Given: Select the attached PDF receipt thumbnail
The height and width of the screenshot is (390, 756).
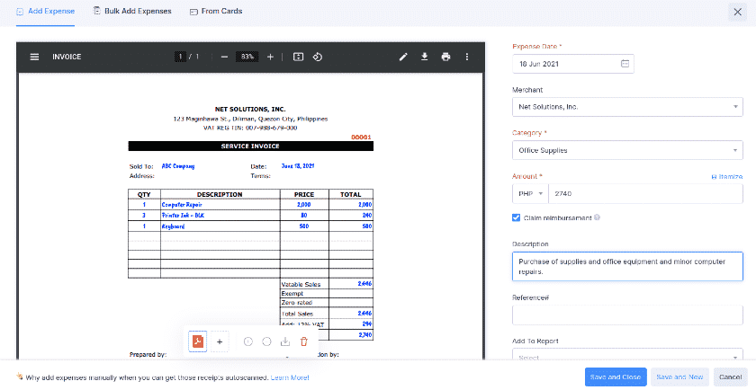Looking at the screenshot, I should [x=198, y=341].
